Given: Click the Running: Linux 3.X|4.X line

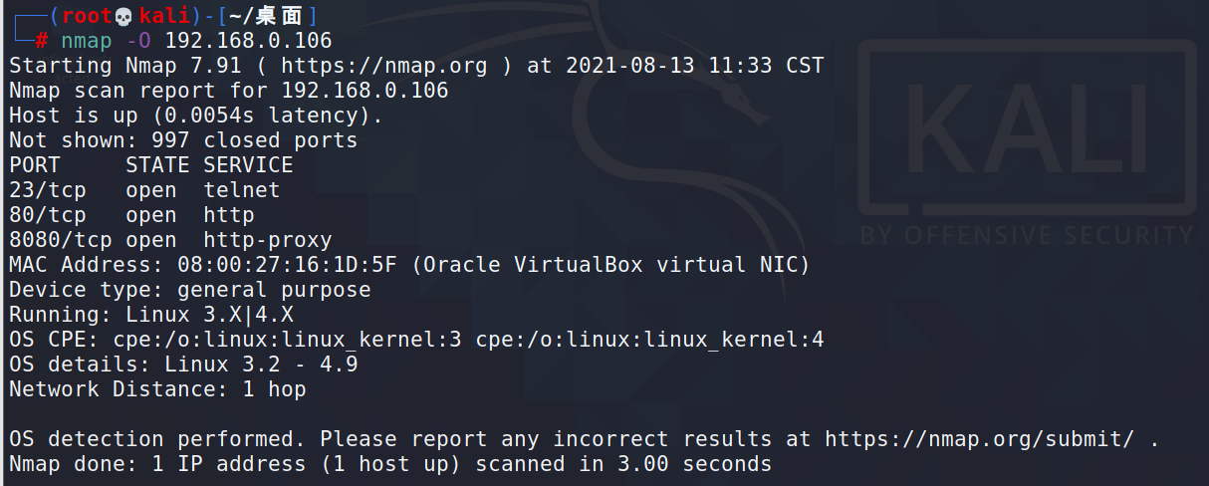Looking at the screenshot, I should click(x=151, y=315).
